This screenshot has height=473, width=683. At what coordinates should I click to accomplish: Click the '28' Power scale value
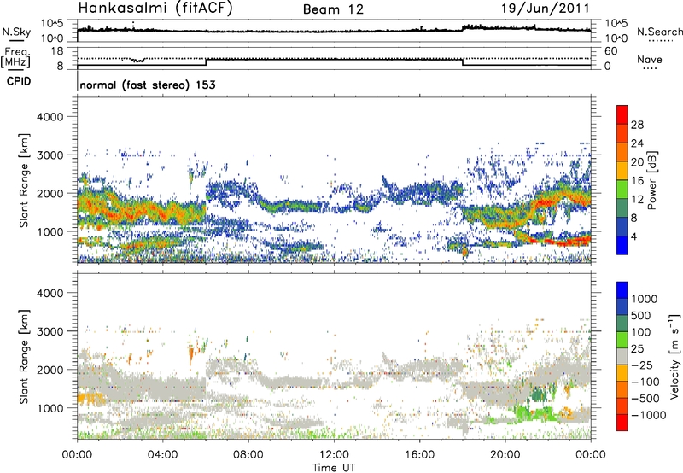(x=637, y=125)
